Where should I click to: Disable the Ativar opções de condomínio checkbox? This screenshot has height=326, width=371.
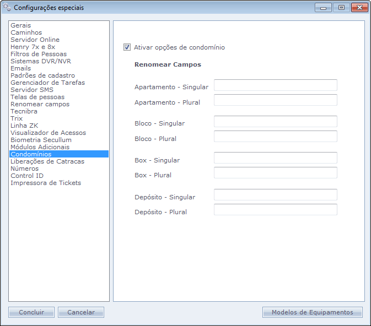click(x=127, y=47)
